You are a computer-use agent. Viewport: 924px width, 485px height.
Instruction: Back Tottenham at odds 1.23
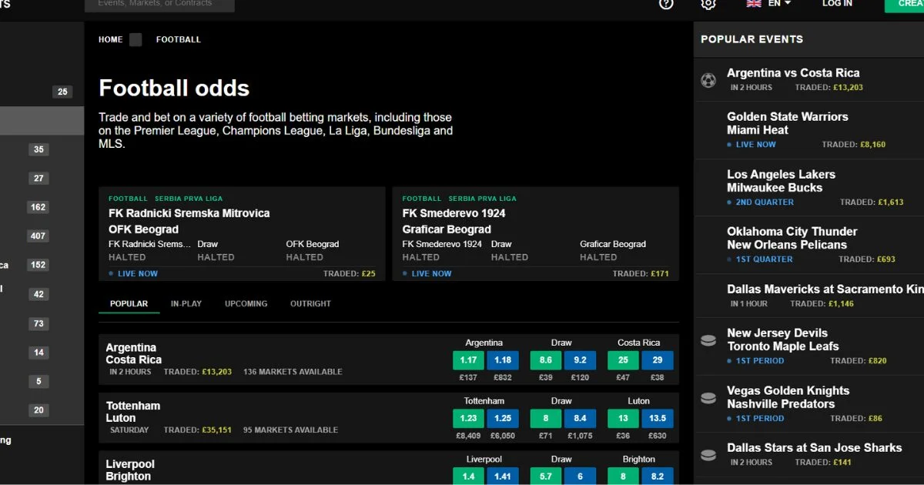pyautogui.click(x=468, y=419)
